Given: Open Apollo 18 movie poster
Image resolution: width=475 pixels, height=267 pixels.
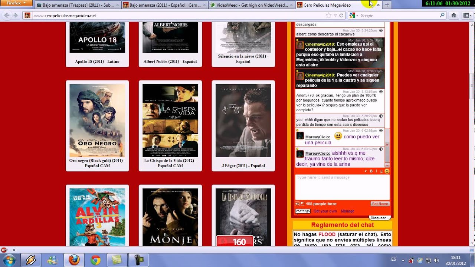Looking at the screenshot, I should (x=97, y=37).
